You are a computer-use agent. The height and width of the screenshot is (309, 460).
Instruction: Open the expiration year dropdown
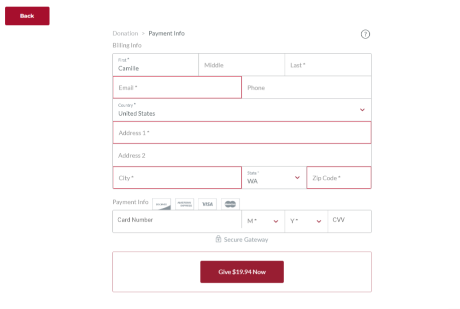(x=306, y=221)
